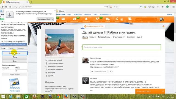Image resolution: width=176 pixels, height=99 pixels.
Task: Select TAG POS=1 TYPE=TEXTAREA macro line
Action: 14,30
